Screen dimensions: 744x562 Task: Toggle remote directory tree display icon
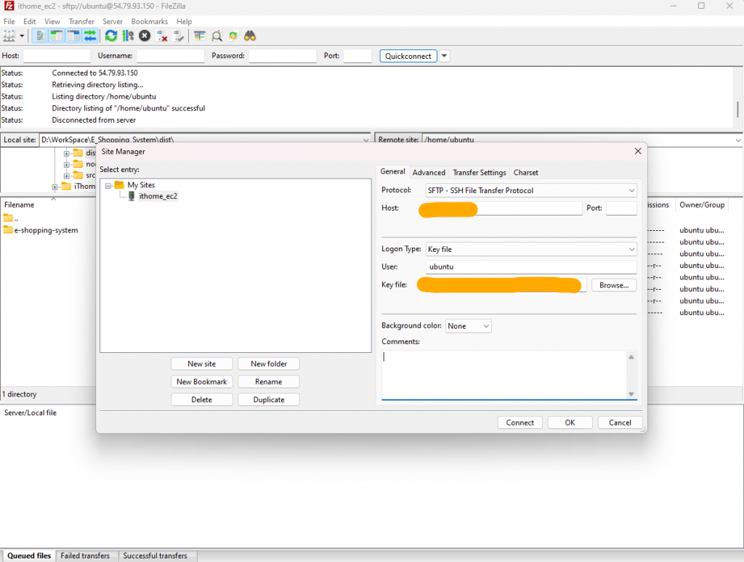coord(73,36)
